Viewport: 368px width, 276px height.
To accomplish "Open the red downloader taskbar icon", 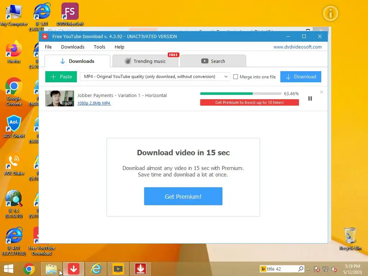I will coord(141,269).
